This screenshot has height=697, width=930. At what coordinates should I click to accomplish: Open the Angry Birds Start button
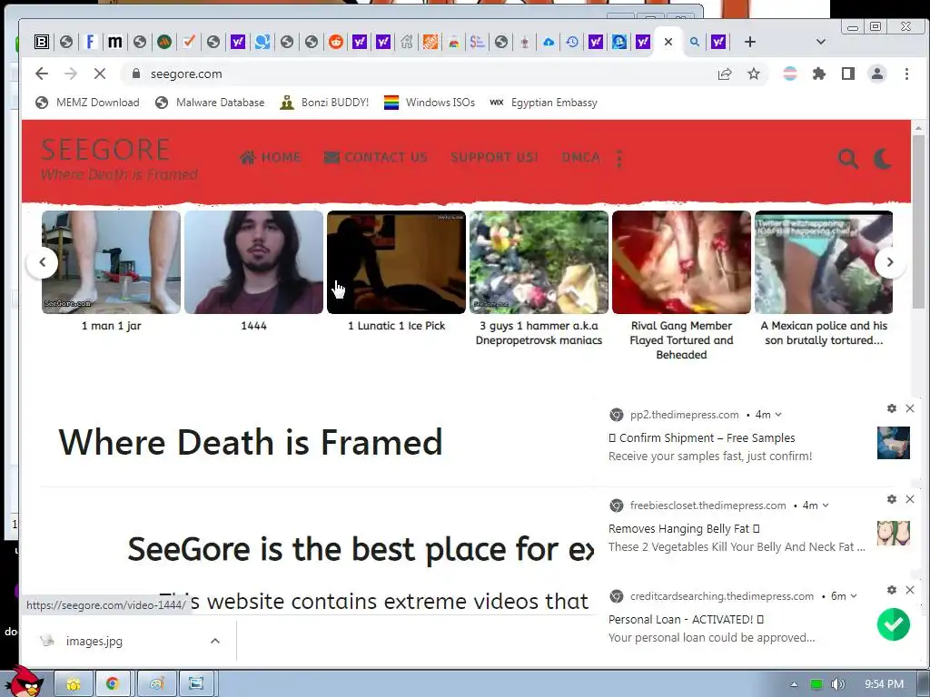coord(24,682)
